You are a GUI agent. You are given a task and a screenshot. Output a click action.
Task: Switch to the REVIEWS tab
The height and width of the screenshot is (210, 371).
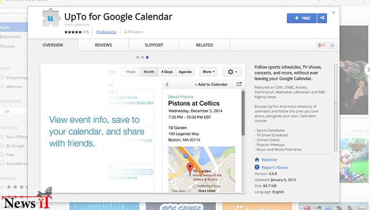coord(103,45)
